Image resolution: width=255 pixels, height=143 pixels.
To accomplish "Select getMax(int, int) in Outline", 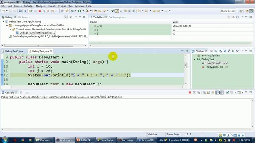I will click(217, 67).
